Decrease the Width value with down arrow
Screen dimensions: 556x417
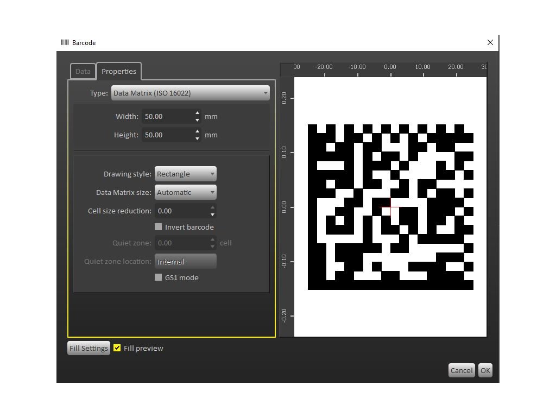(x=198, y=120)
